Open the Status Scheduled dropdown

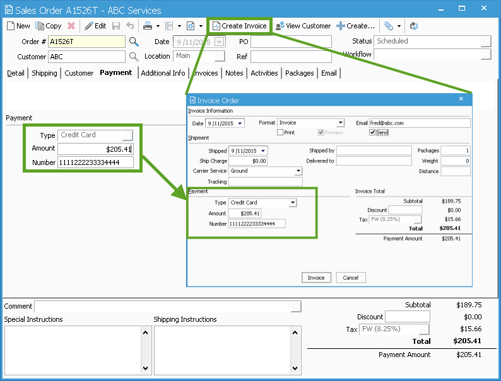point(486,42)
